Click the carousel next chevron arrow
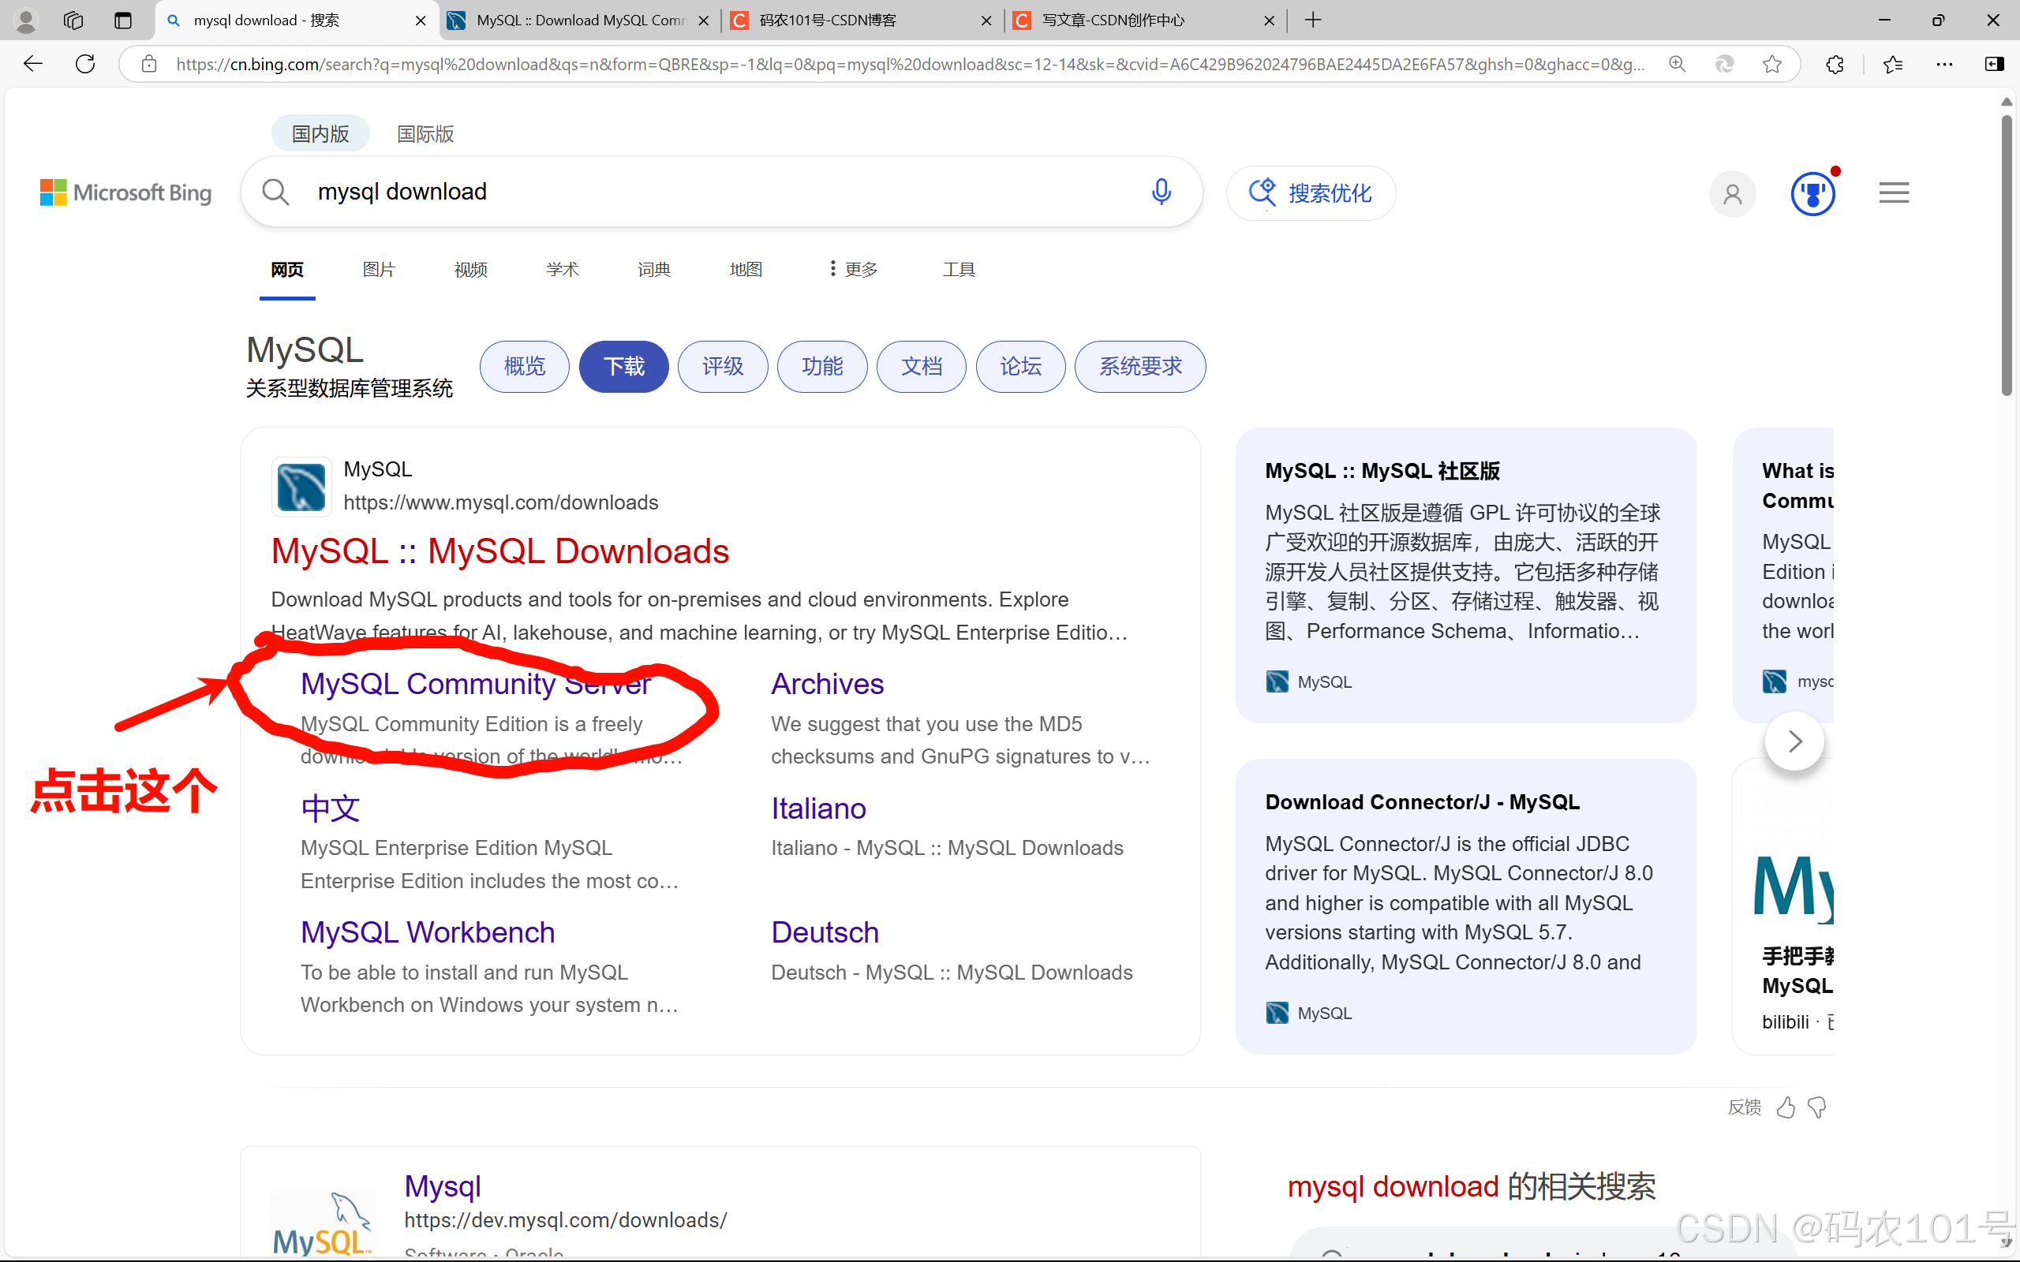Viewport: 2020px width, 1262px height. [x=1794, y=741]
